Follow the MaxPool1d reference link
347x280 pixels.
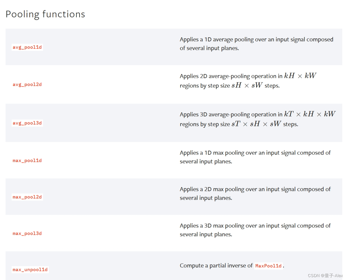(x=268, y=266)
